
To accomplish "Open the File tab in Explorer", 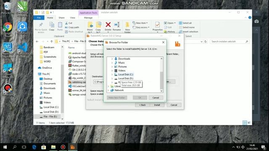I will [x=39, y=18].
